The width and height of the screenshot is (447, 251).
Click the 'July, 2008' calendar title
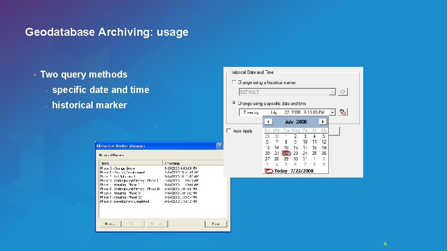(x=296, y=122)
